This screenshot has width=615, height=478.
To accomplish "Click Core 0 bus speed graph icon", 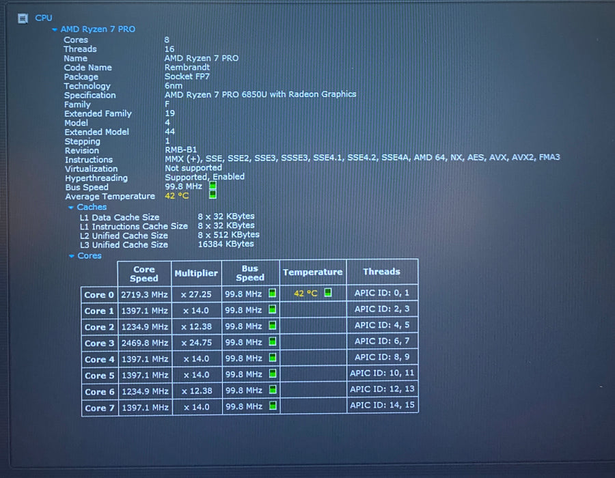I will [272, 293].
